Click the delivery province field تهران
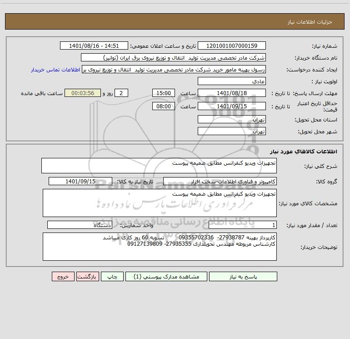This screenshot has width=350, height=339. click(x=232, y=120)
